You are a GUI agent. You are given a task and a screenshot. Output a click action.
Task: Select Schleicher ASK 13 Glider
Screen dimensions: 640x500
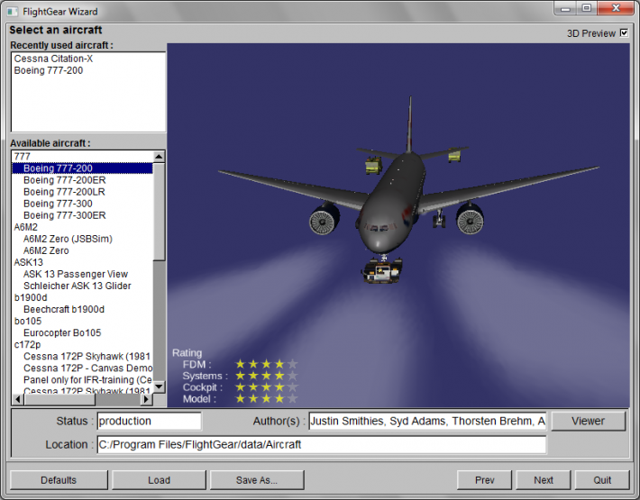point(78,286)
